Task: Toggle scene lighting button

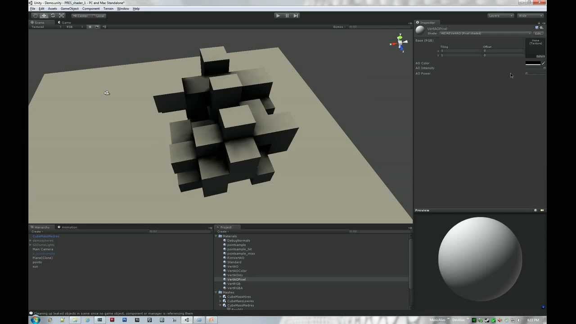Action: 90,27
